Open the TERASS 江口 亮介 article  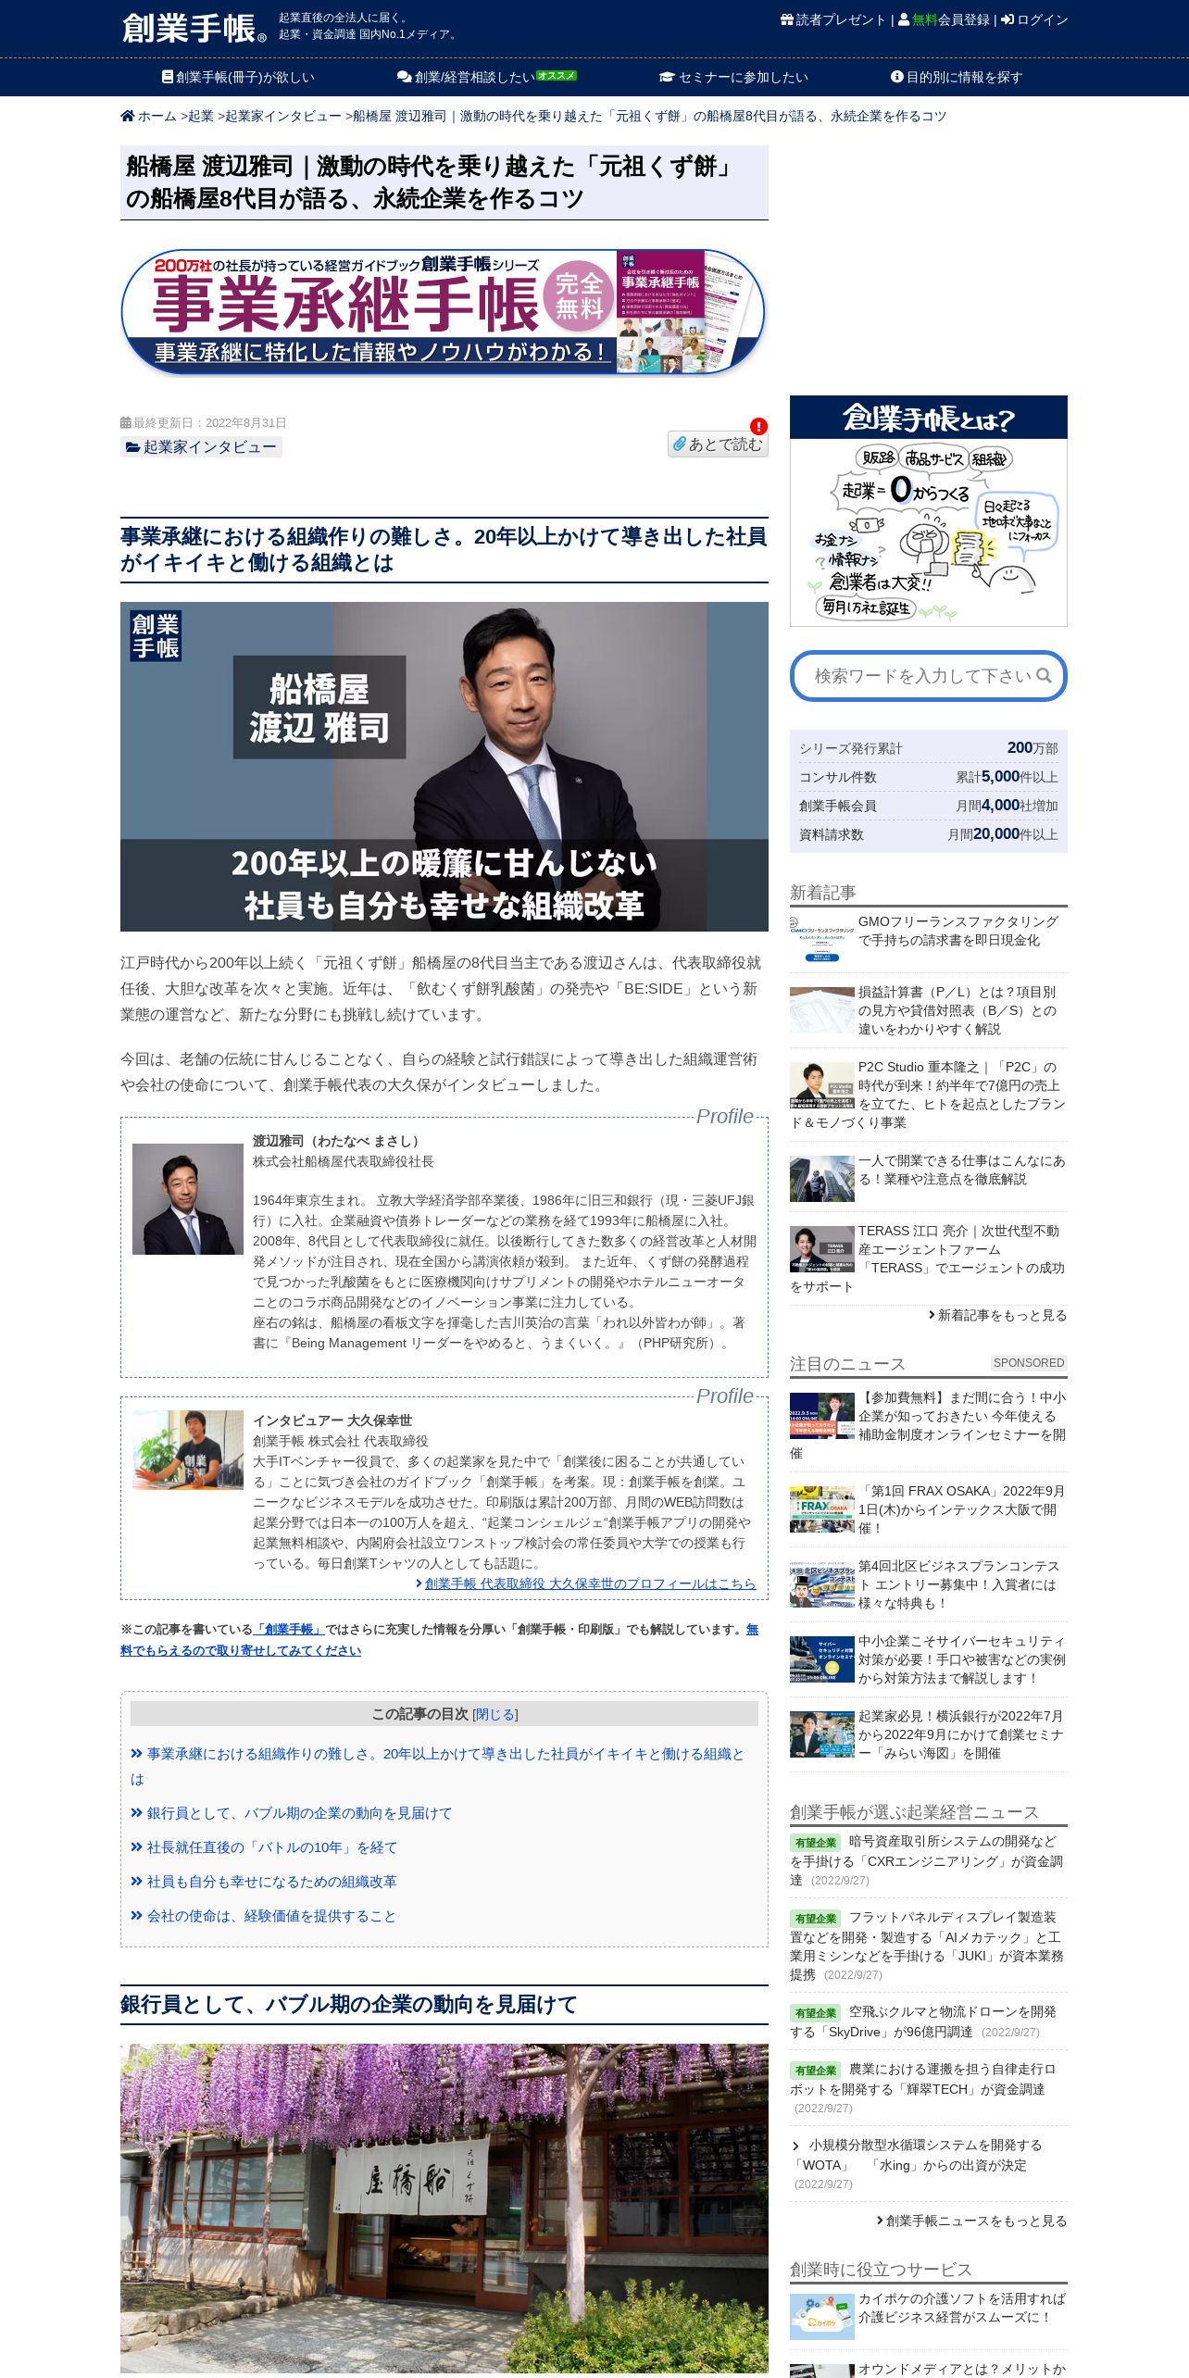point(928,1258)
